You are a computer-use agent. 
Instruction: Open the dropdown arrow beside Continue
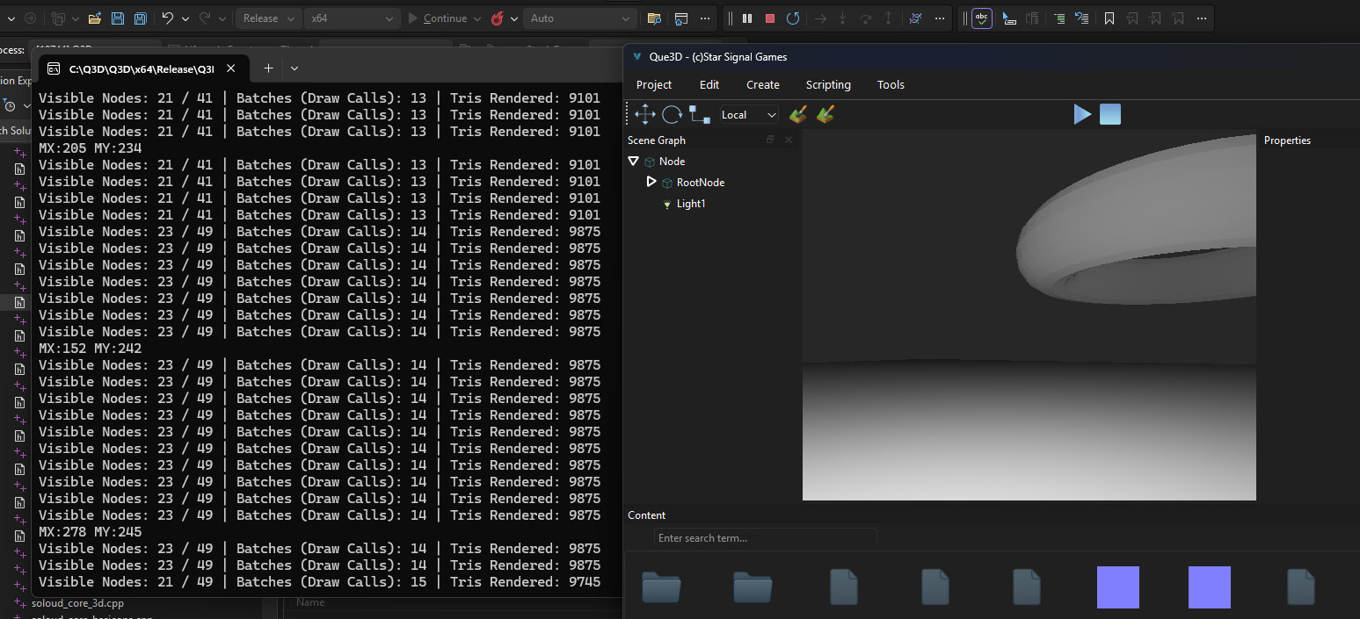(x=477, y=18)
